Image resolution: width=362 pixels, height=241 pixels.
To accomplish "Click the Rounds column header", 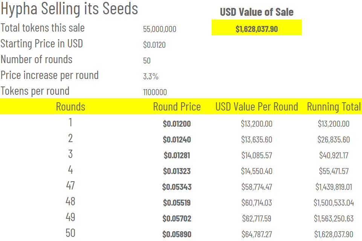I will (70, 107).
